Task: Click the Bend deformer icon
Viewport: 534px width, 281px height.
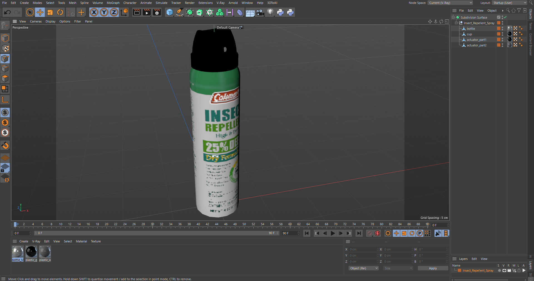Action: coord(240,12)
